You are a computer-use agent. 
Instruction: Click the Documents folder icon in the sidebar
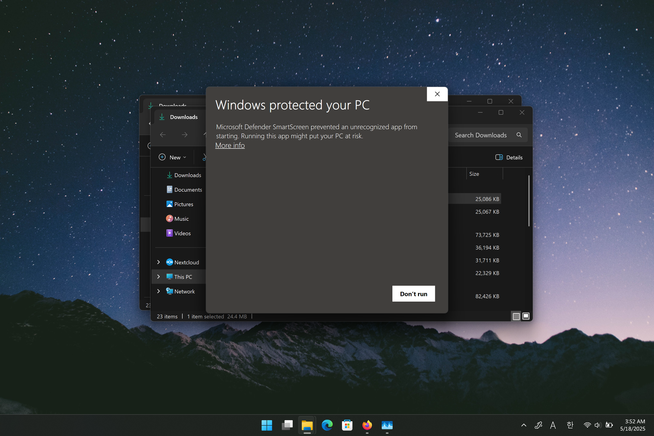169,189
